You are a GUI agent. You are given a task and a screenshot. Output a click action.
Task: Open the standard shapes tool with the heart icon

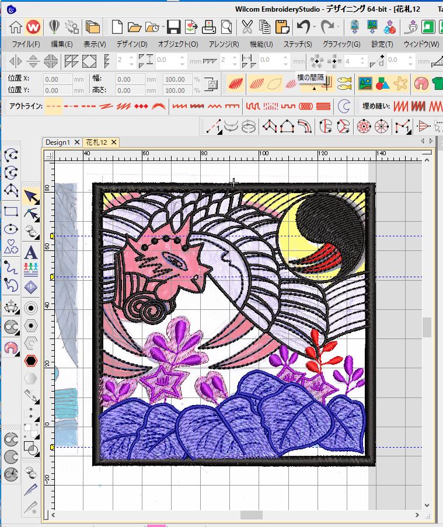(11, 246)
